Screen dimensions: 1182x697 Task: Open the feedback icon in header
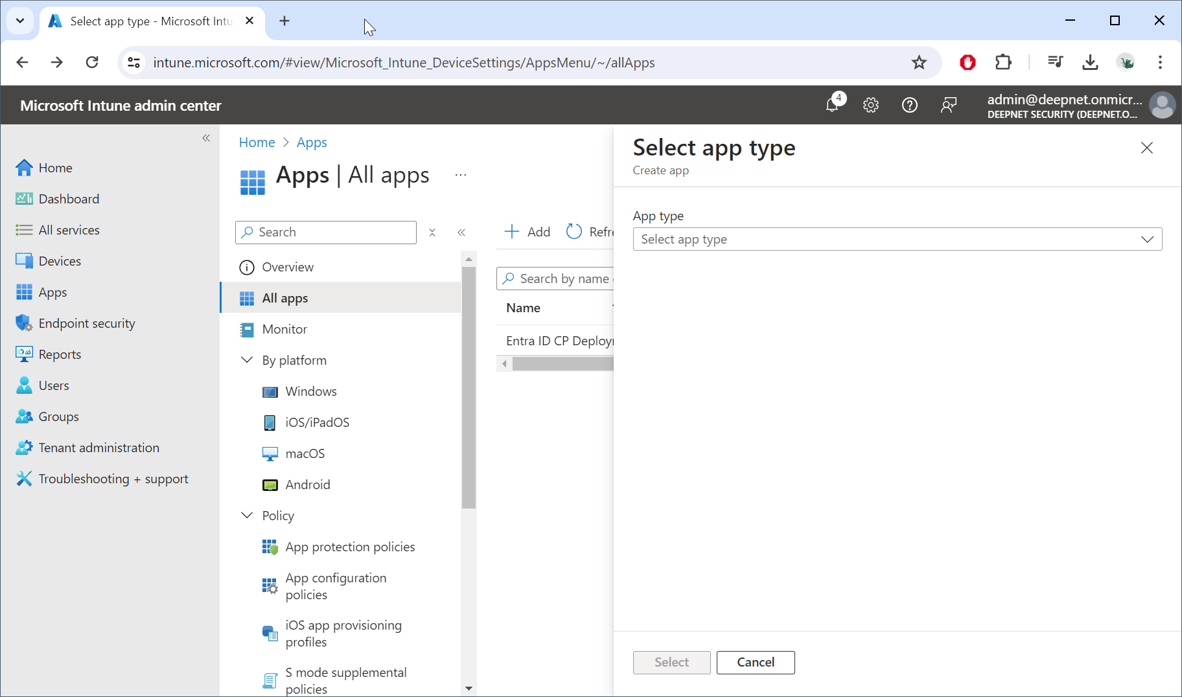(x=948, y=105)
